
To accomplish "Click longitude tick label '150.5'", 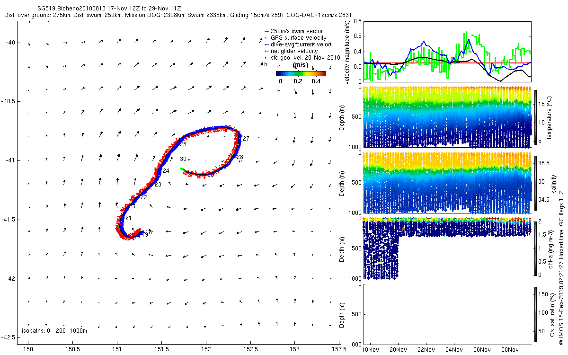I will point(73,349).
